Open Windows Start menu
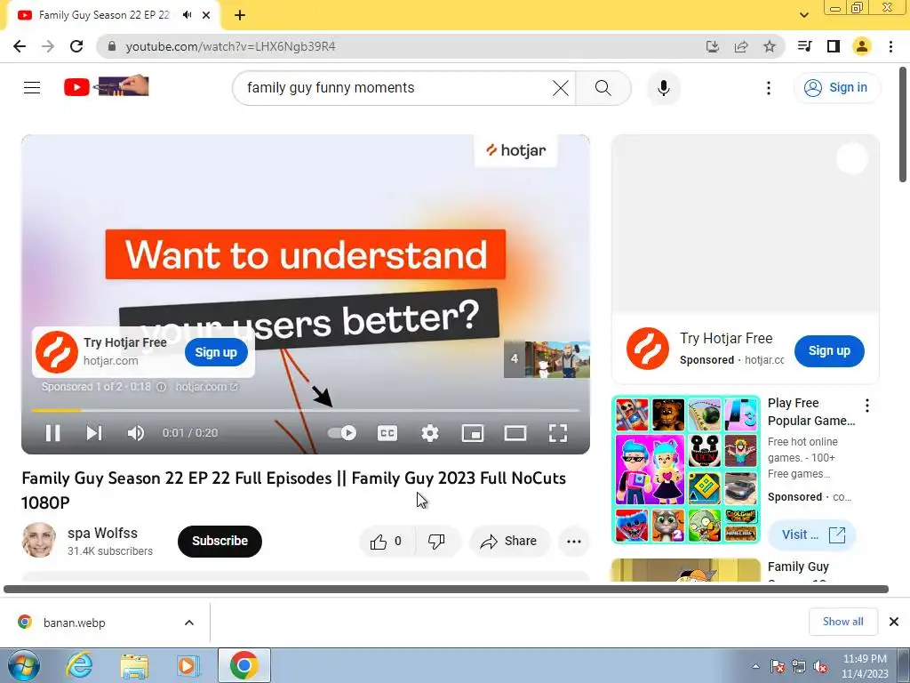 24,665
